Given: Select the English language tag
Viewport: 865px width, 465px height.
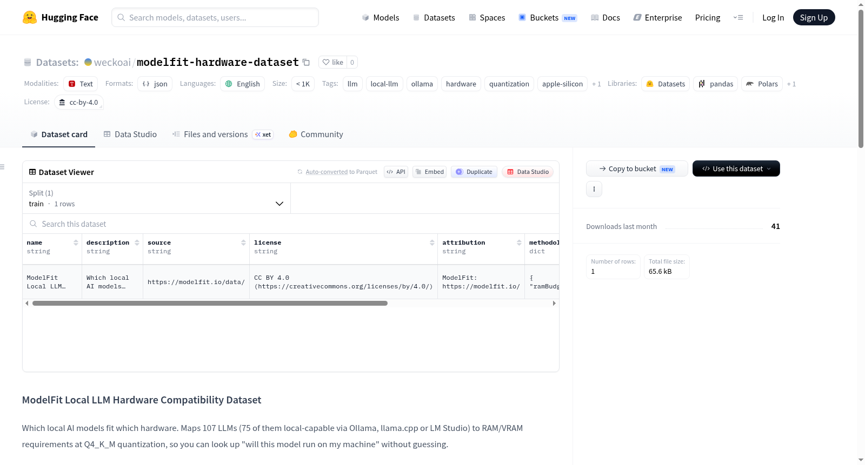Looking at the screenshot, I should click(x=242, y=84).
